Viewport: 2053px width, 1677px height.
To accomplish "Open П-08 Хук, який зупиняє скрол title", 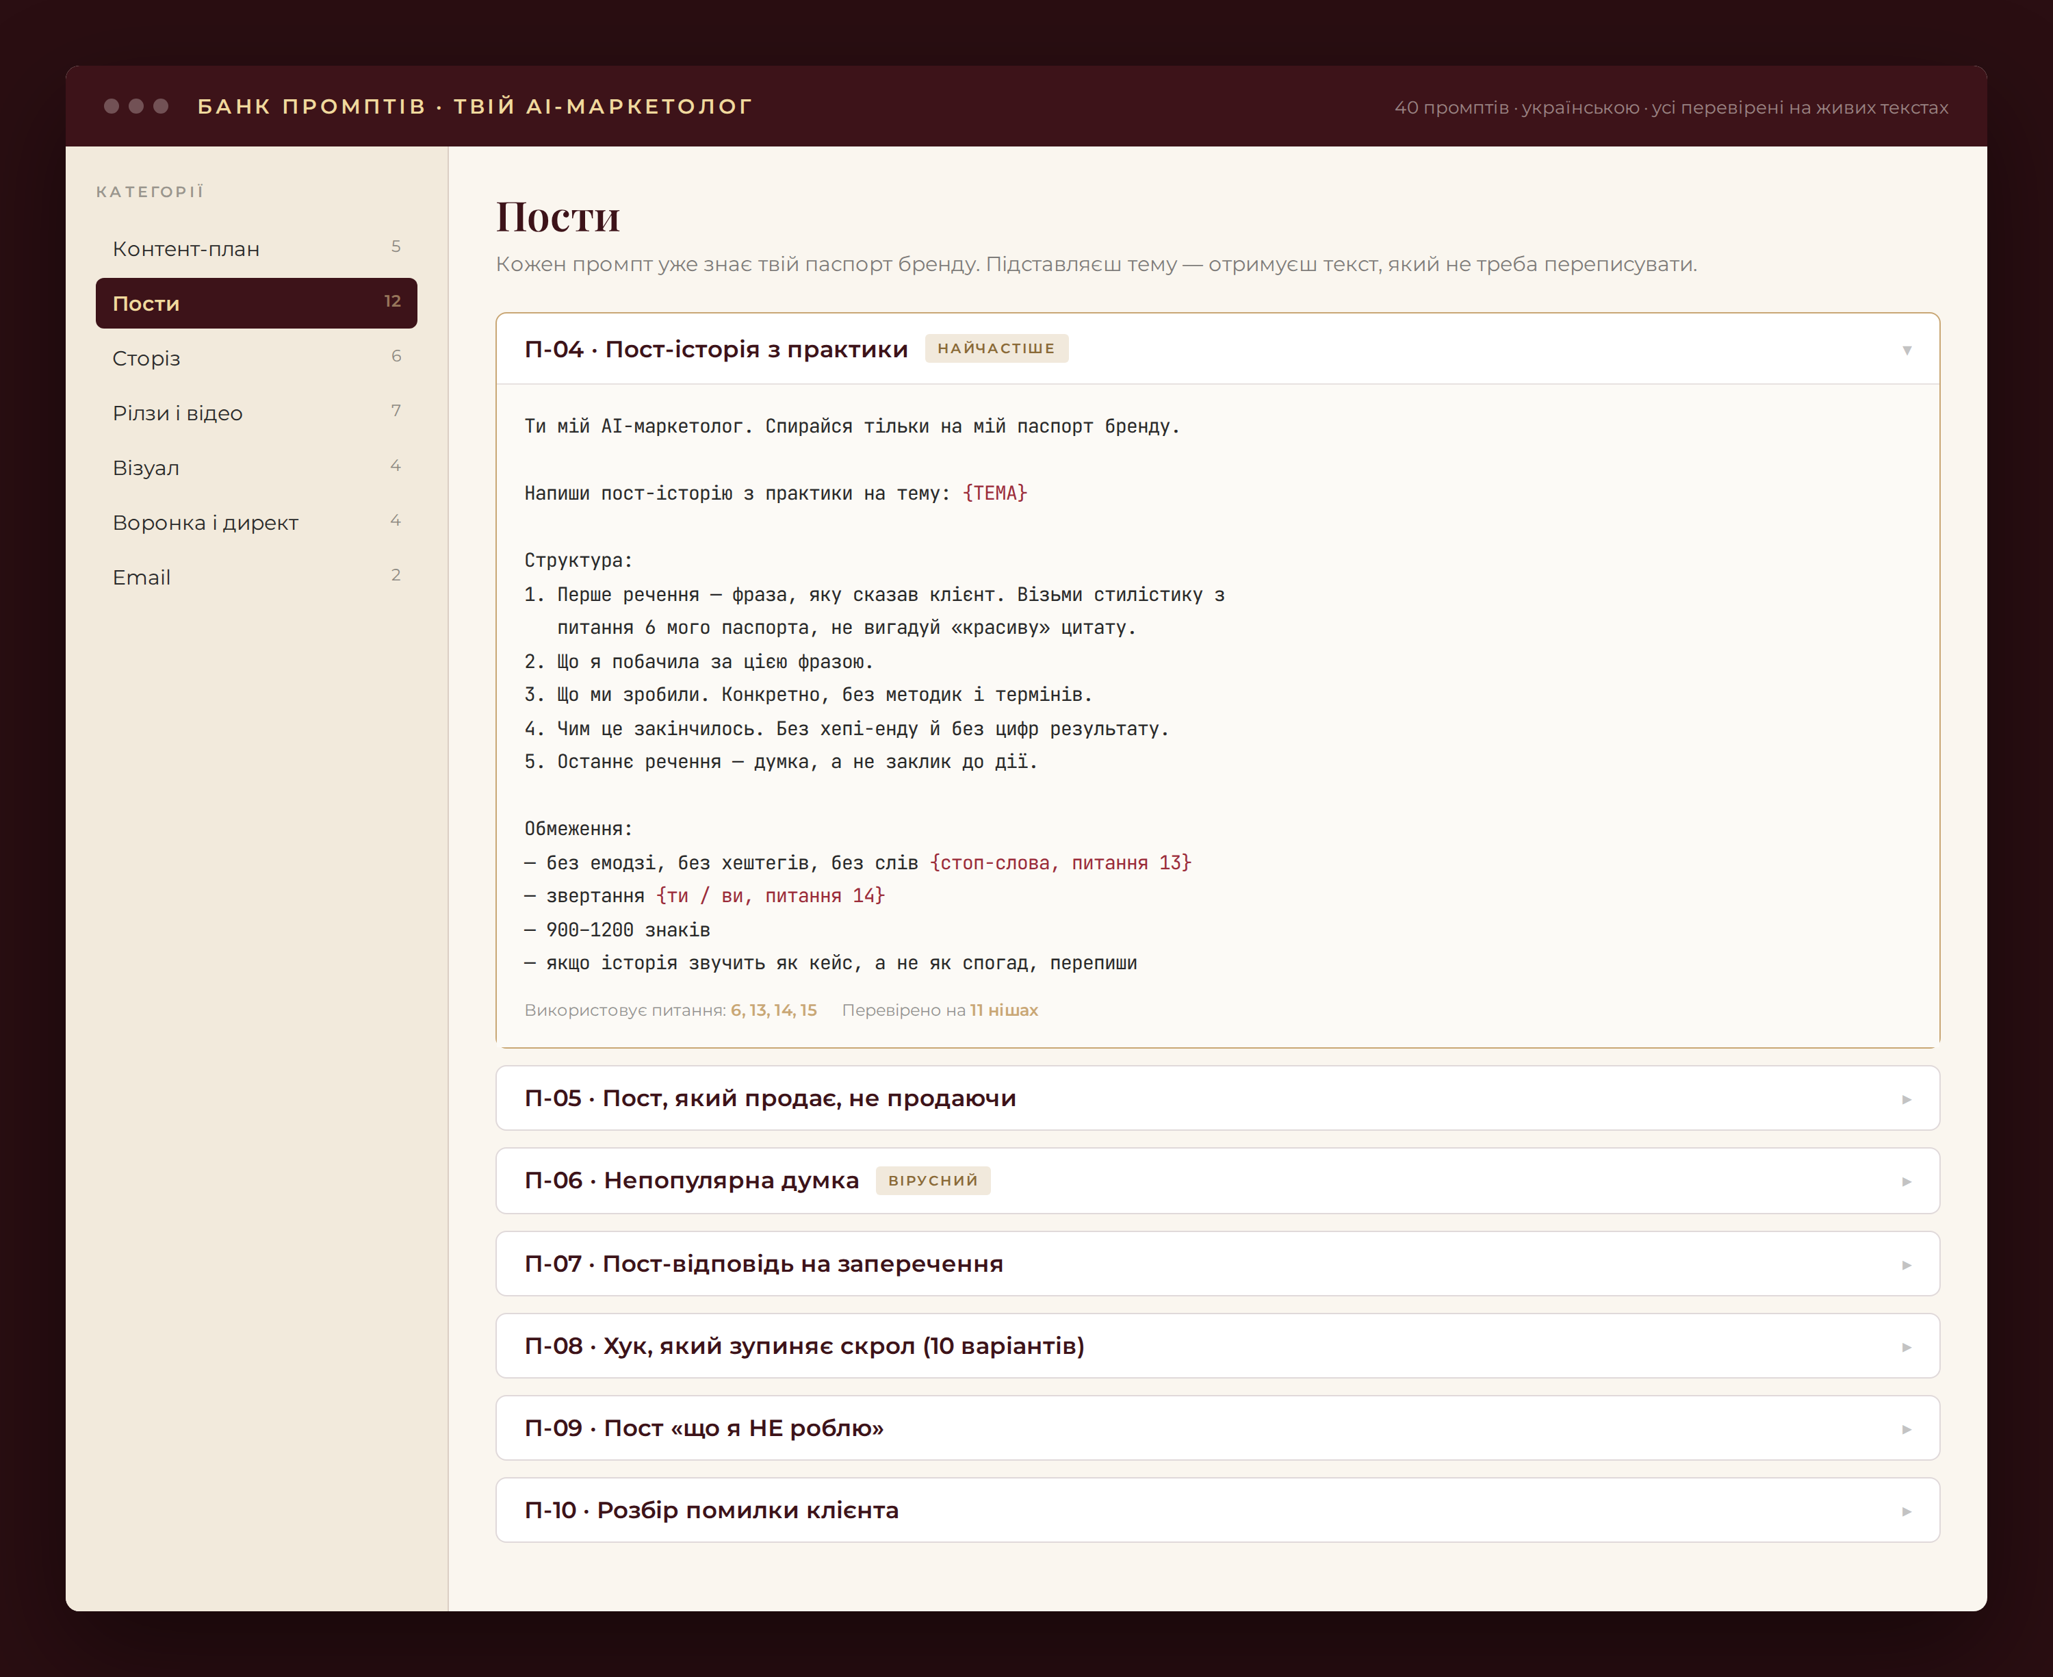I will click(804, 1346).
